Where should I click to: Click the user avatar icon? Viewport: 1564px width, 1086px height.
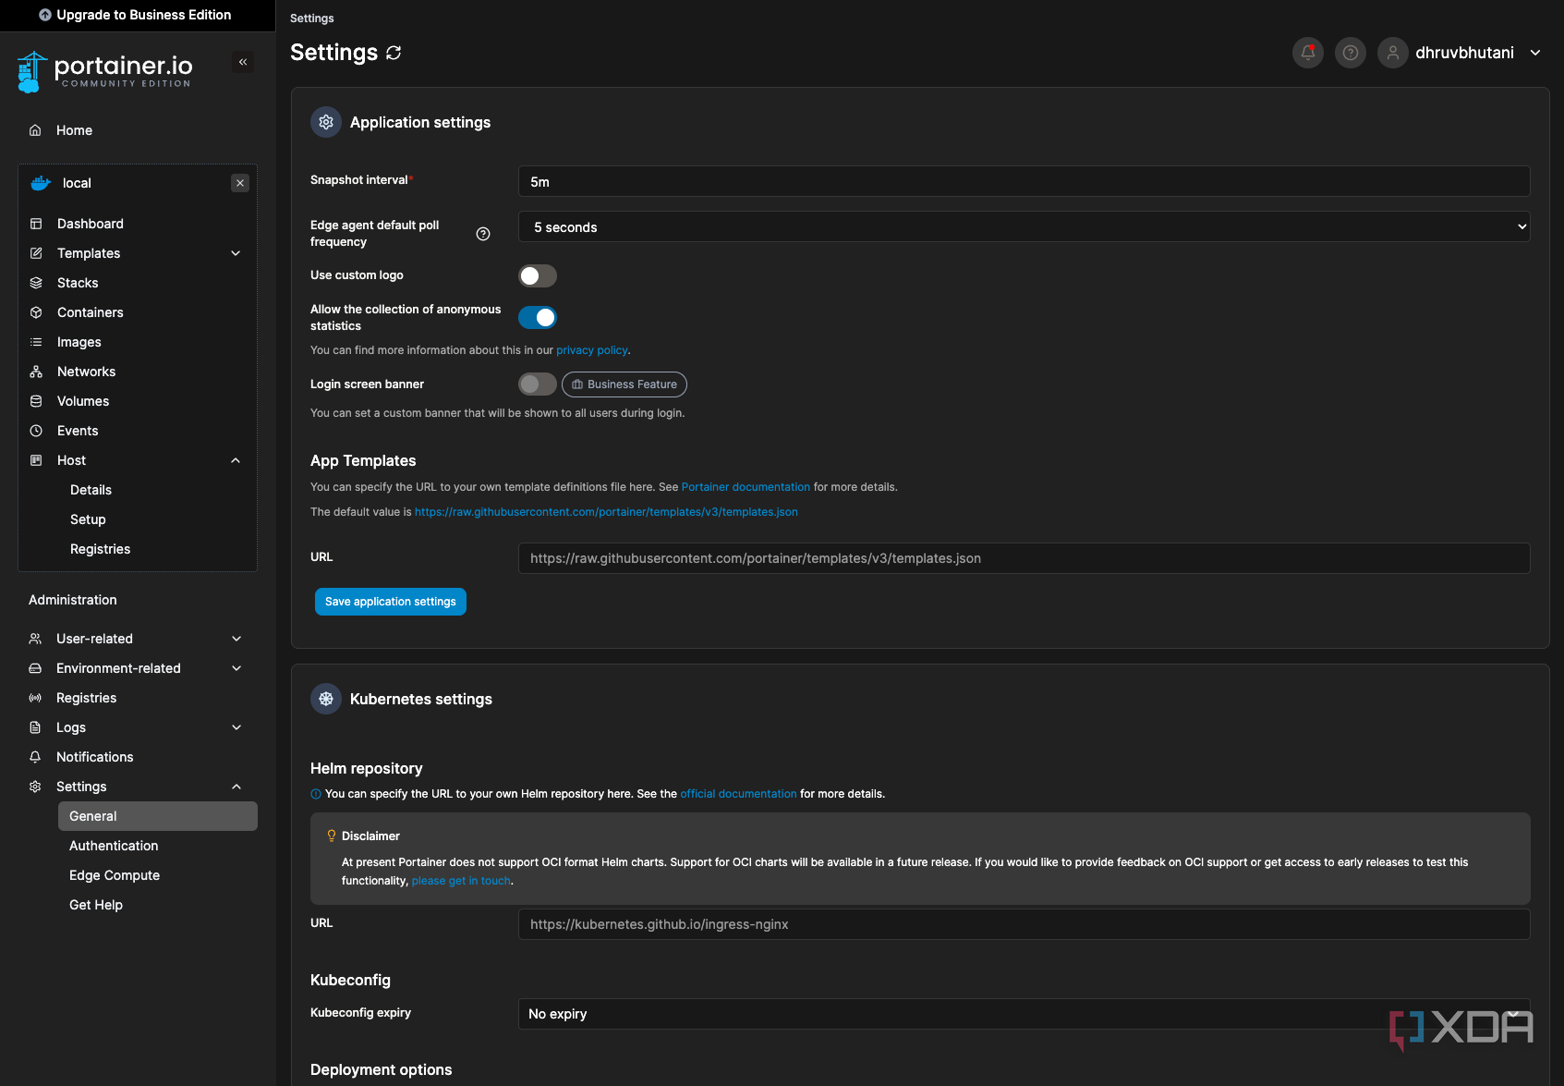(1392, 53)
